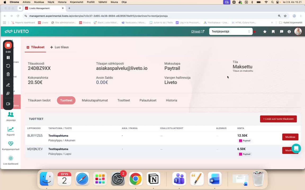The image size is (305, 190).
Task: Delete the recording with the trash icon
Action: [x=8, y=74]
